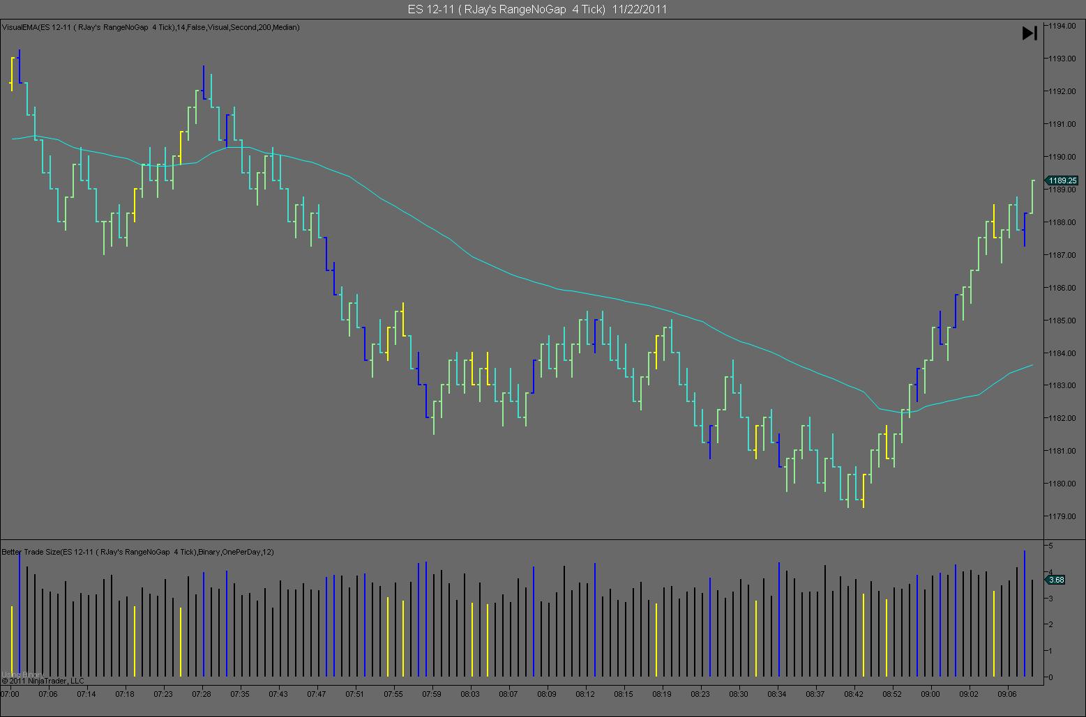Image resolution: width=1086 pixels, height=717 pixels.
Task: Click the 07:28 time axis label
Action: click(x=202, y=694)
